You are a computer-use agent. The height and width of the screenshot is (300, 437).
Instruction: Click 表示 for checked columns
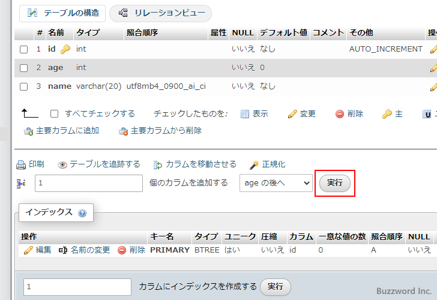pyautogui.click(x=260, y=113)
